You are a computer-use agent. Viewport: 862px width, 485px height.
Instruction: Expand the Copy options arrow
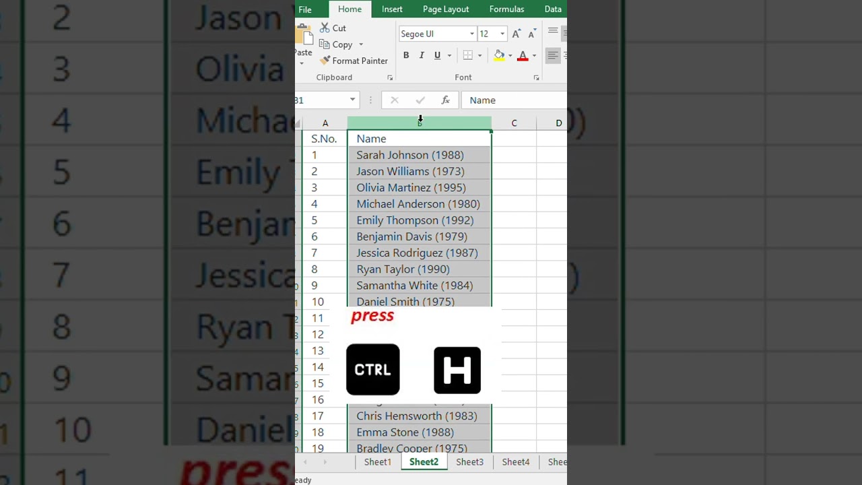click(361, 44)
